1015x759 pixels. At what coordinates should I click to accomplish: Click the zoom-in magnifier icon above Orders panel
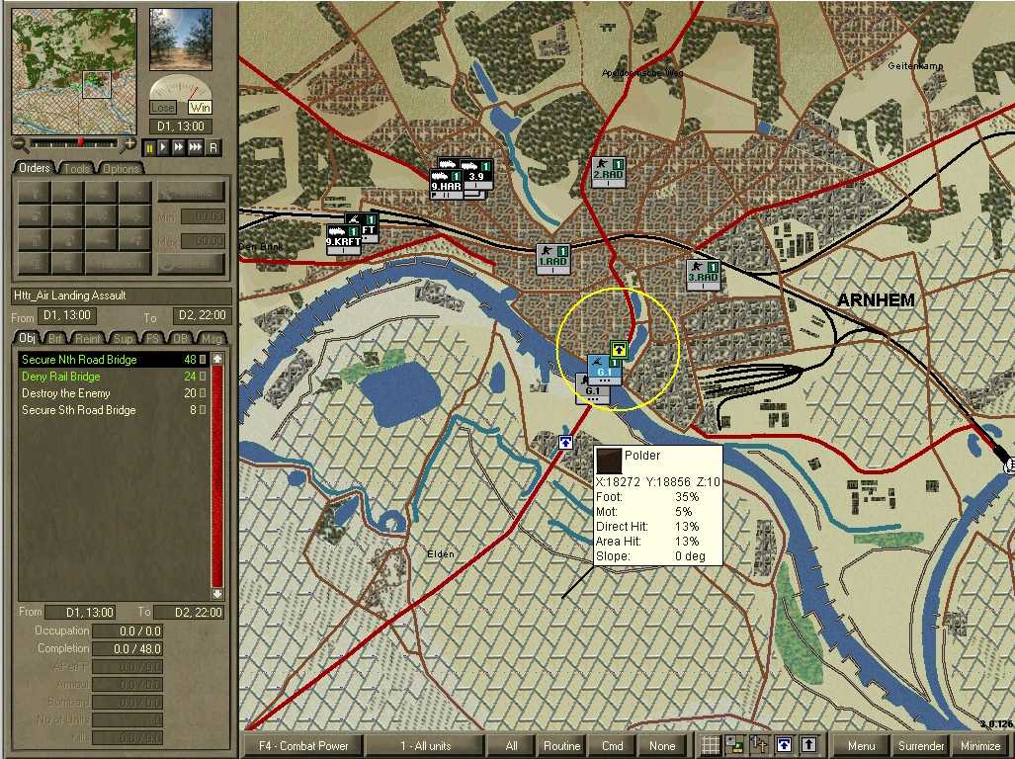(x=128, y=144)
